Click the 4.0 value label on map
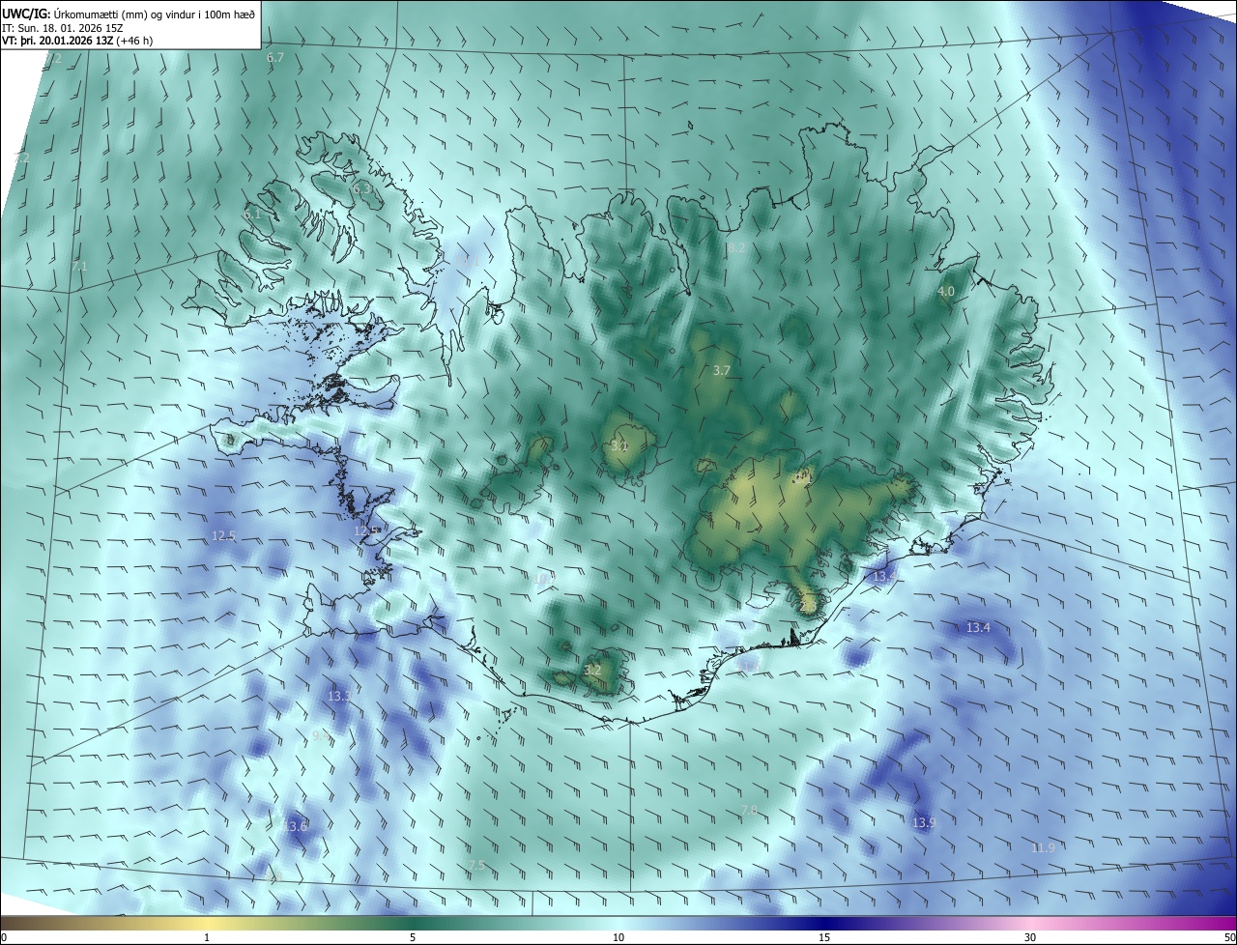Image resolution: width=1237 pixels, height=945 pixels. tap(946, 291)
